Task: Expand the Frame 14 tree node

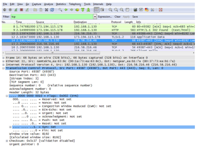Action: point(3,57)
